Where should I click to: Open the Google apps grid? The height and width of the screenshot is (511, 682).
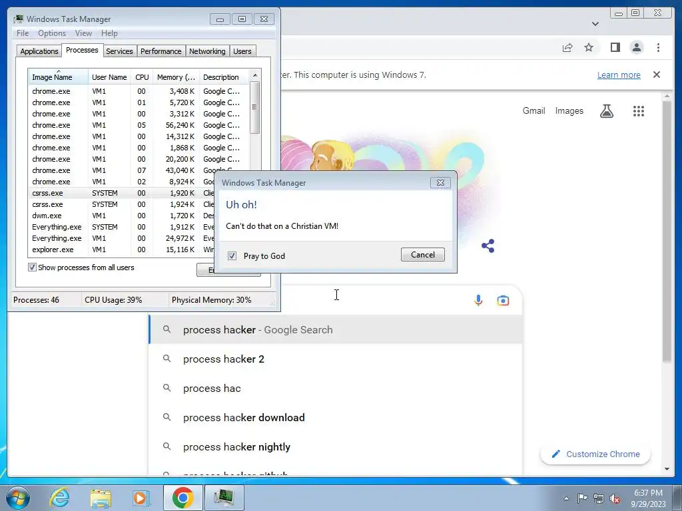click(639, 111)
